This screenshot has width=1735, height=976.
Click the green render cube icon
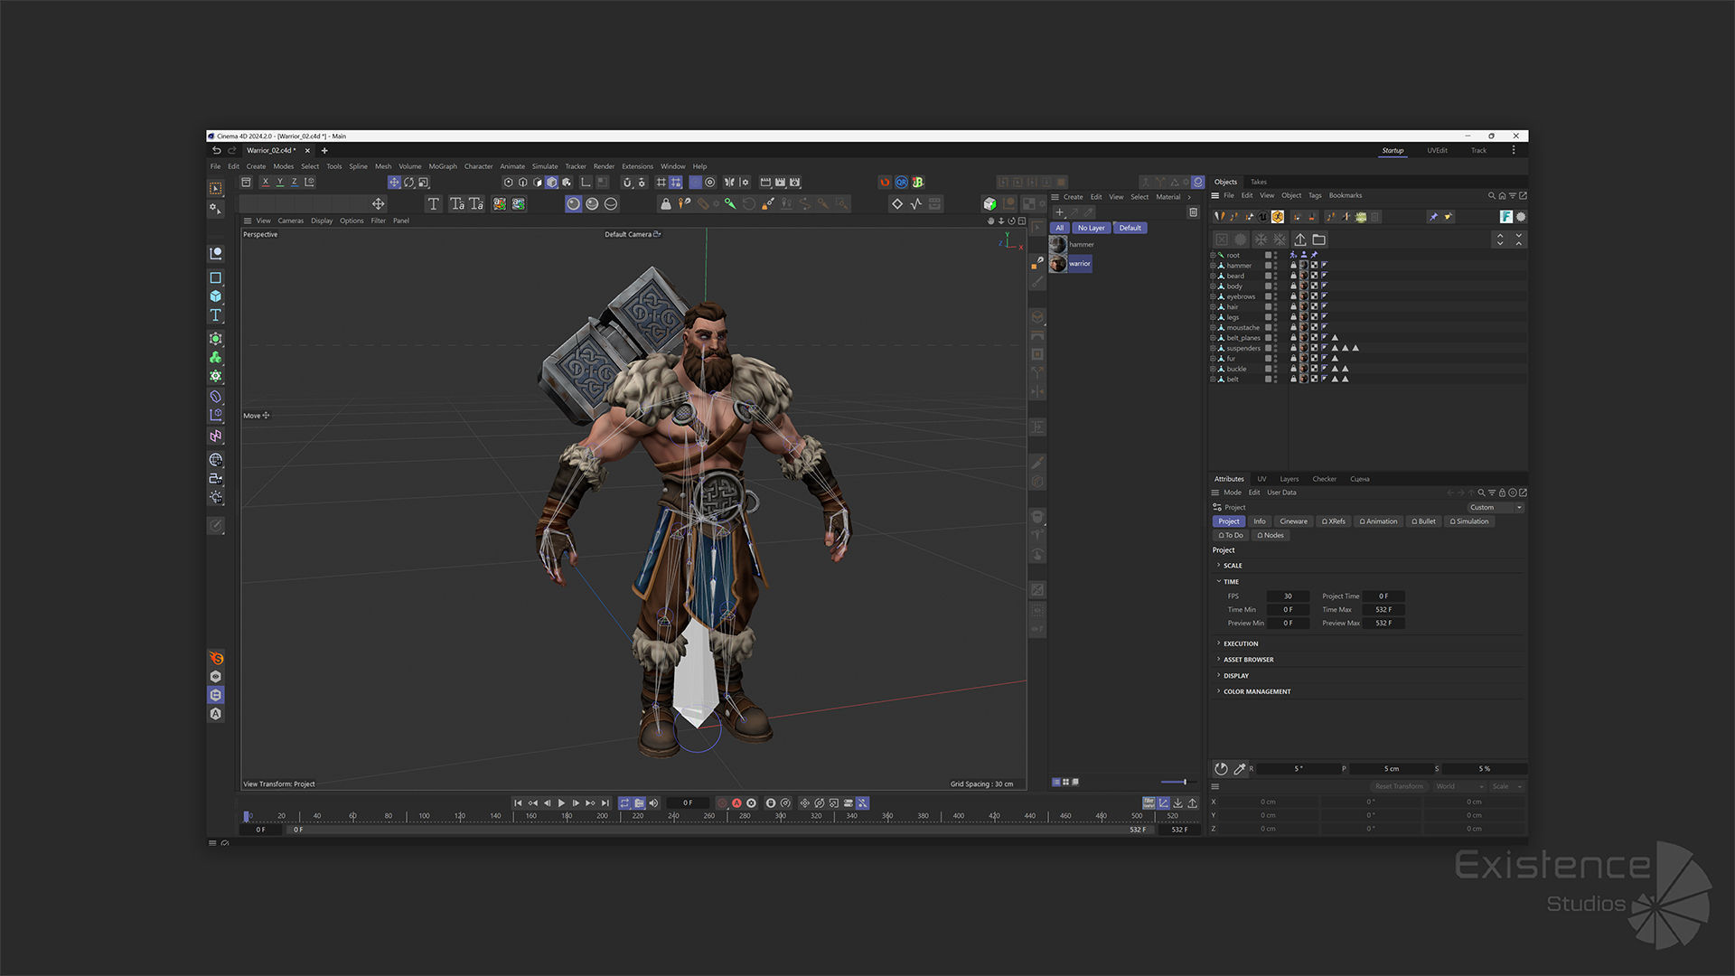[x=990, y=204]
